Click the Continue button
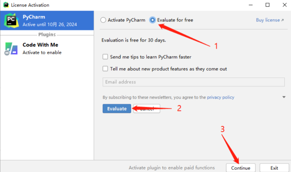Image resolution: width=291 pixels, height=172 pixels. [x=241, y=168]
